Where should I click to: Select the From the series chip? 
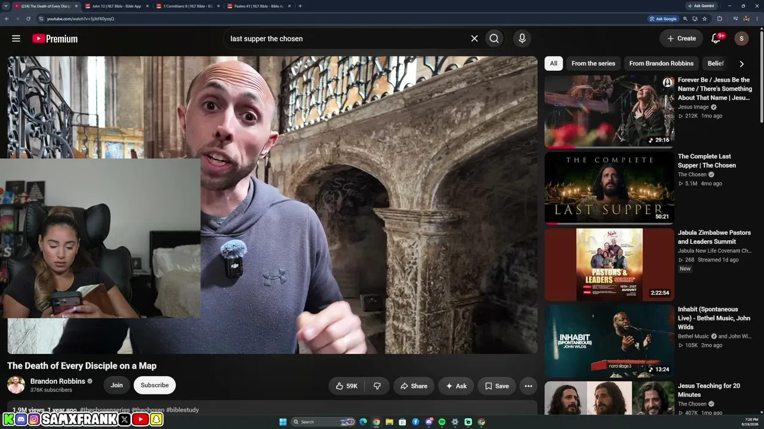pos(593,63)
